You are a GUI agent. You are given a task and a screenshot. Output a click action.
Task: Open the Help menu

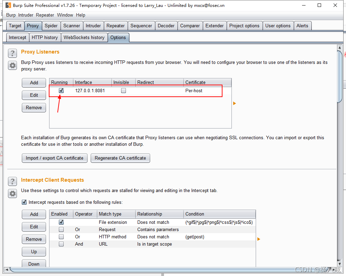pos(81,15)
